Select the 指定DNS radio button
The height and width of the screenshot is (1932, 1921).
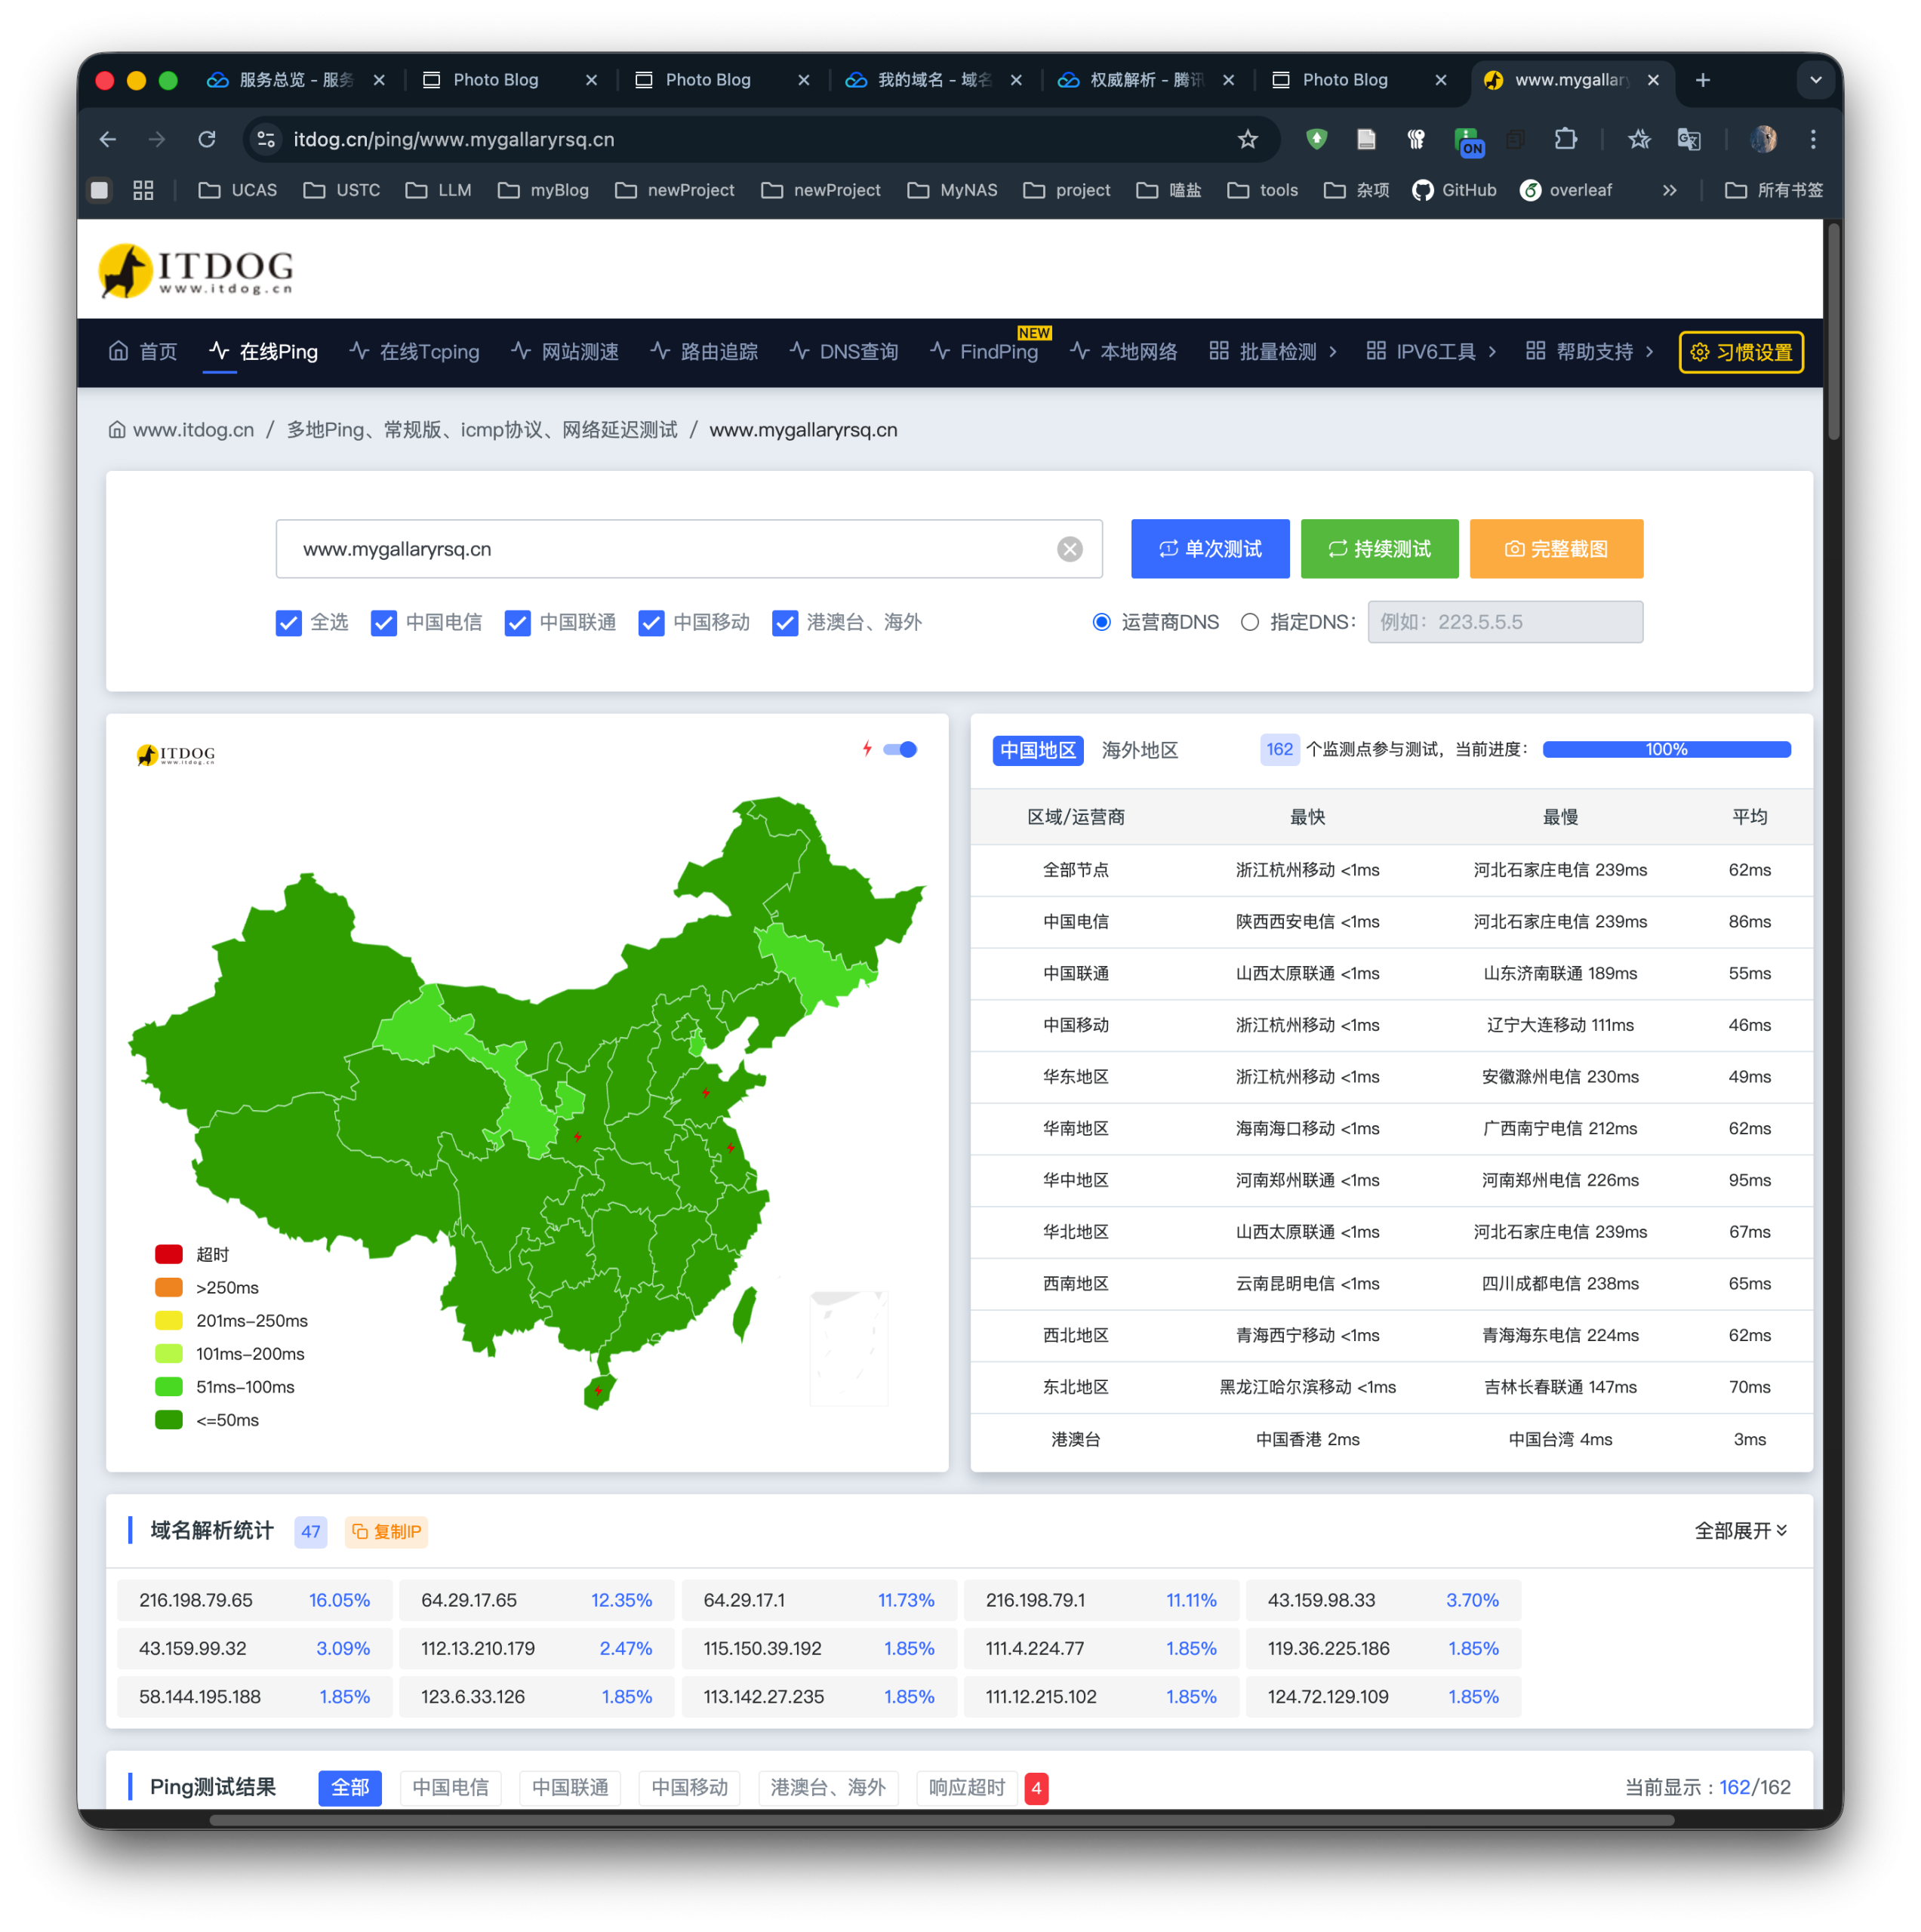click(1249, 622)
